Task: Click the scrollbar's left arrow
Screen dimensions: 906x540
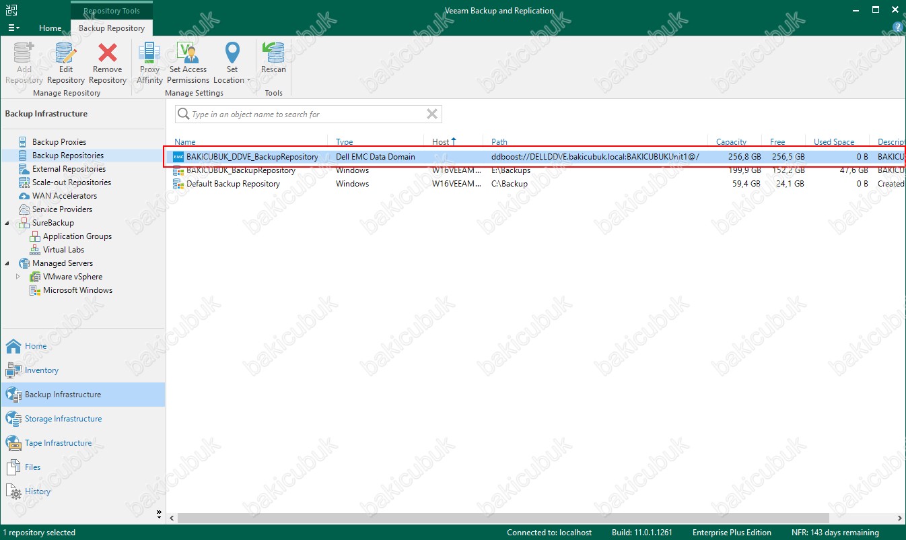Action: 172,518
